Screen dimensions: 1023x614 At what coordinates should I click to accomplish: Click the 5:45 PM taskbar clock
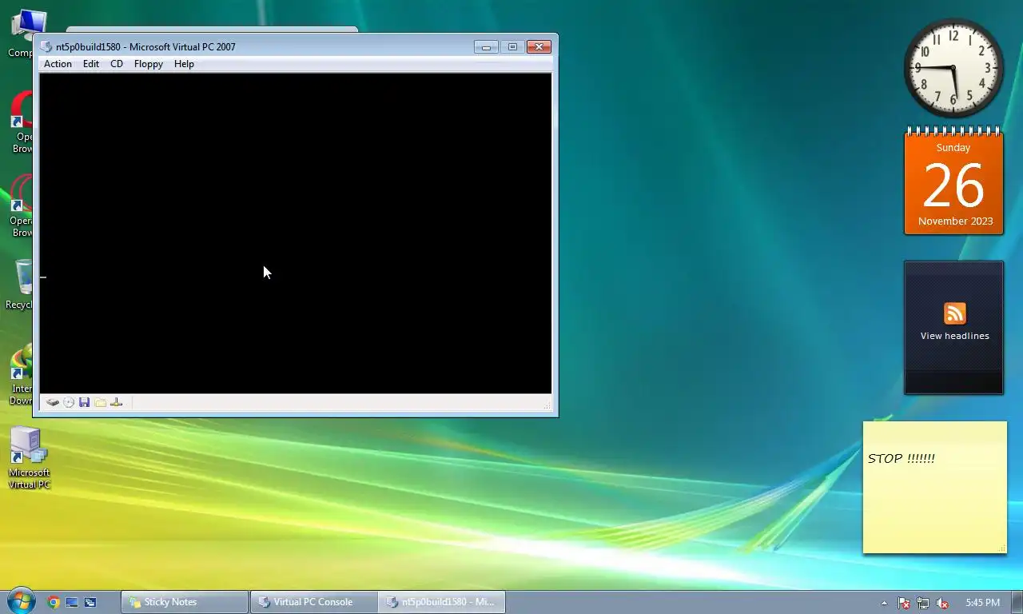[x=982, y=603]
